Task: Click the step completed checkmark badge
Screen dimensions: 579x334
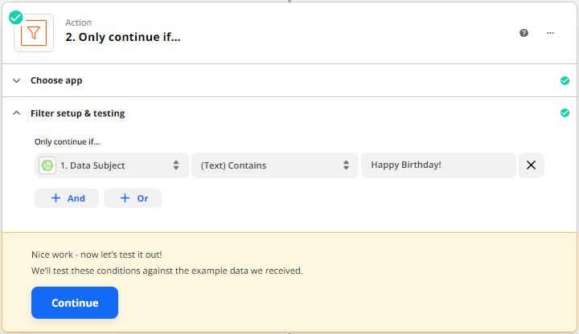Action: pyautogui.click(x=16, y=18)
